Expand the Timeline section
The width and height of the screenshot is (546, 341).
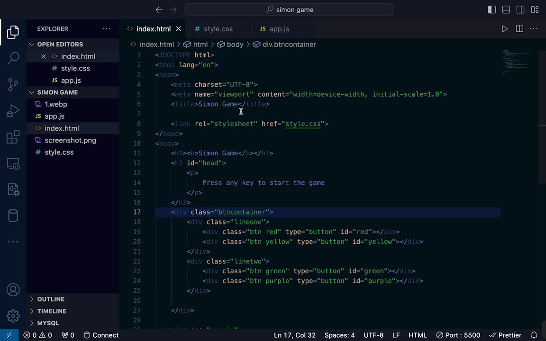52,311
